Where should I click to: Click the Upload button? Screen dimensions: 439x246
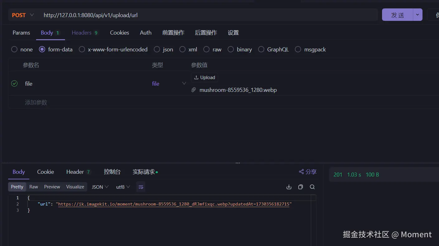pyautogui.click(x=205, y=78)
